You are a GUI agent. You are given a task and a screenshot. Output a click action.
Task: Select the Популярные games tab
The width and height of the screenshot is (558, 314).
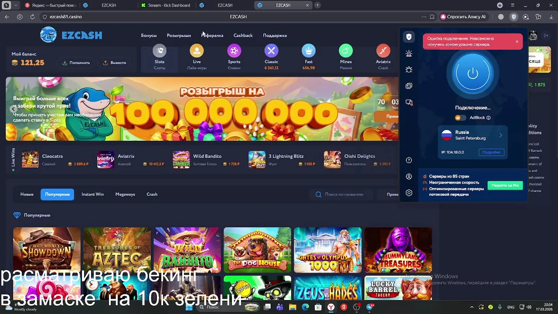57,195
